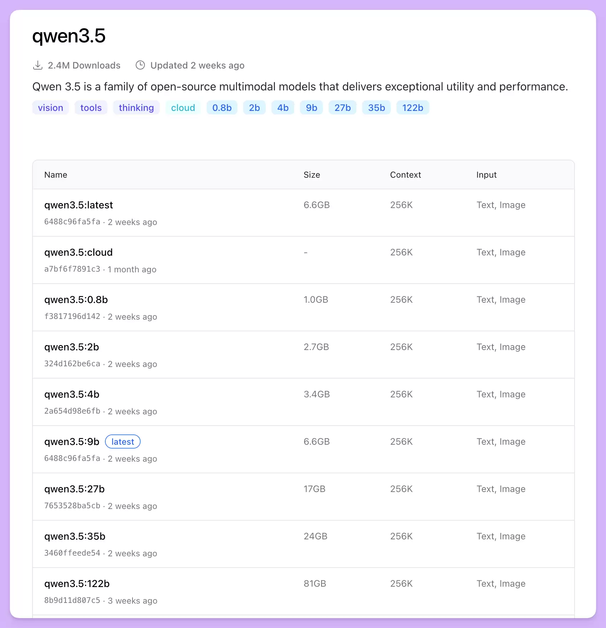The image size is (606, 628).
Task: Click the latest badge next to qwen3.5:9b
Action: pyautogui.click(x=123, y=442)
